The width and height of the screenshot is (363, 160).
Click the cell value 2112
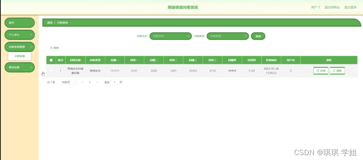(x=212, y=71)
